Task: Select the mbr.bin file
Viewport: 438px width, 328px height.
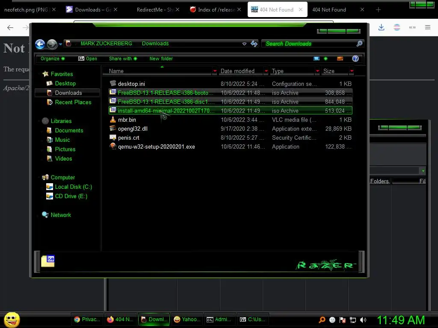Action: click(x=231, y=120)
